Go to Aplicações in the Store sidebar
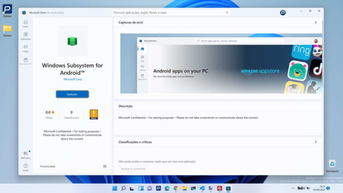The width and height of the screenshot is (343, 193). 25,36
